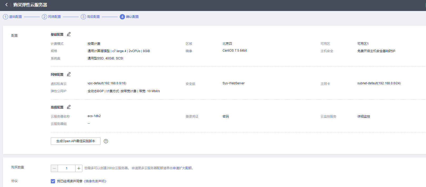Select the availability zone value 可用区1
The height and width of the screenshot is (187, 426).
363,44
